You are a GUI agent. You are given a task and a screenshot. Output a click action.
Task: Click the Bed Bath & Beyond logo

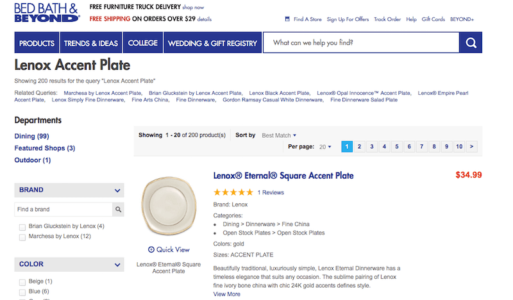[47, 13]
